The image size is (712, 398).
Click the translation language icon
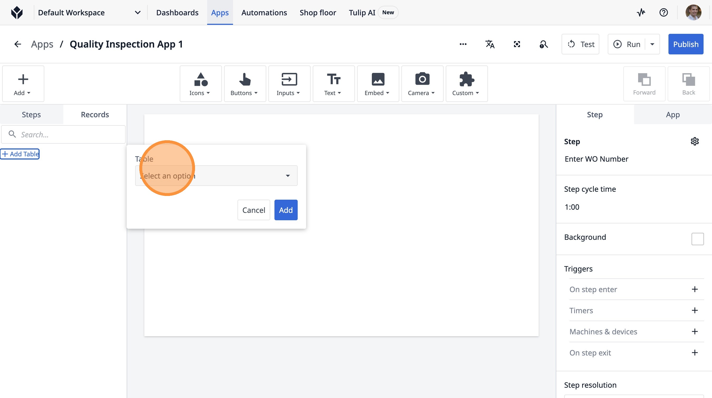pos(490,44)
